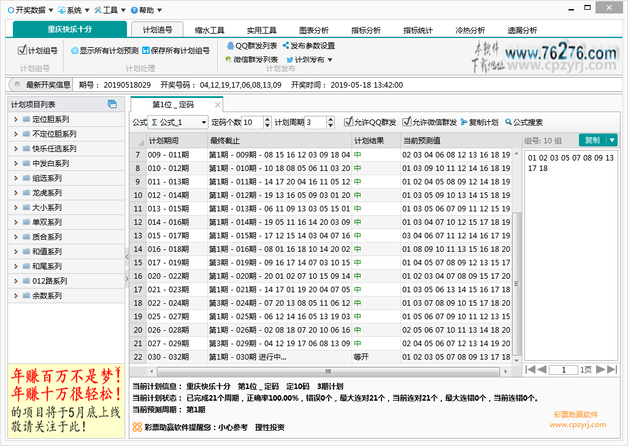Select the 和尾系列 folder icon
The height and width of the screenshot is (446, 628).
pyautogui.click(x=26, y=266)
